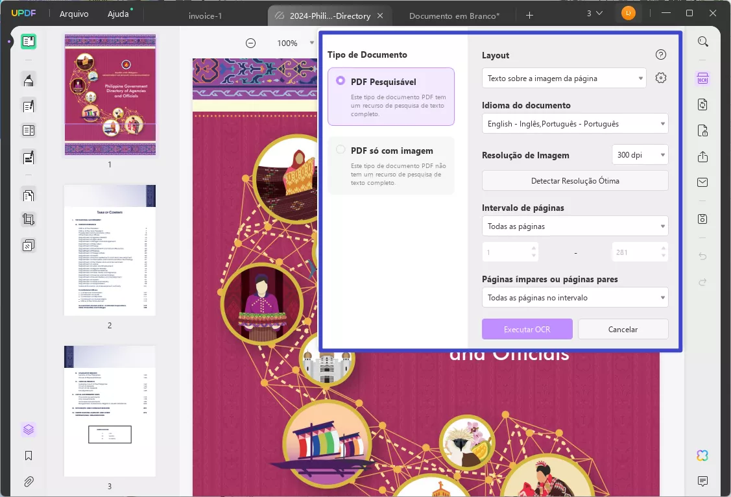Click the Share upload icon

tap(702, 156)
